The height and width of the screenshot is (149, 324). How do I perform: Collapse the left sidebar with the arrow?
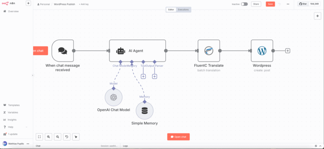[x=33, y=75]
